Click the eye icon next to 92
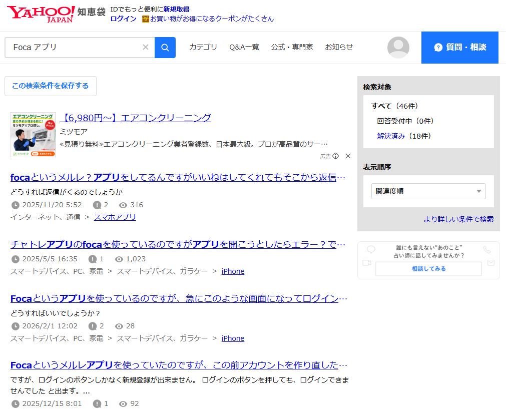This screenshot has height=412, width=506. coord(123,404)
